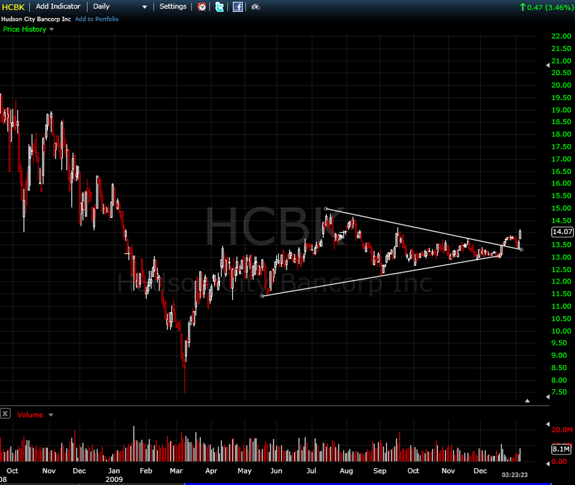Click the 22.00 price axis label

pos(561,36)
